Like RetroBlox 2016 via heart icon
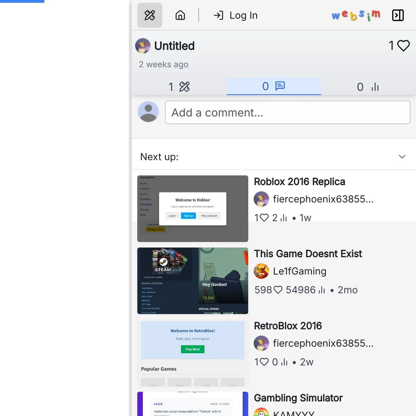The image size is (416, 416). [264, 362]
